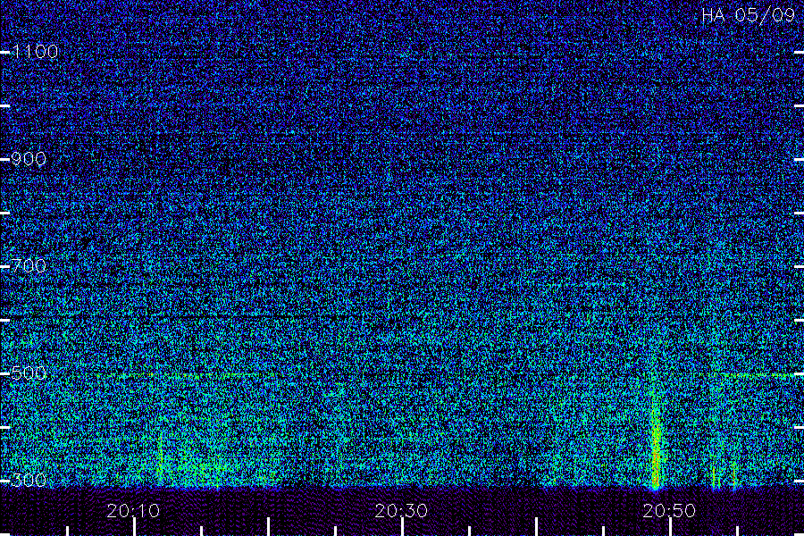Click the 20:30 time axis label

coord(401,510)
